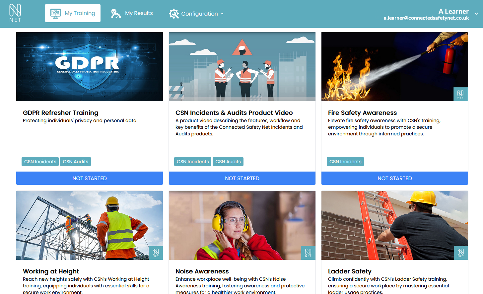Click NOT STARTED under CSN Incidents & Audits video
483x294 pixels.
[x=242, y=178]
